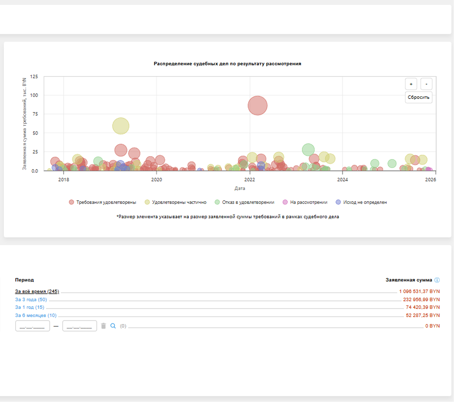Click the largest red bubble near 2022
The image size is (454, 402).
257,106
